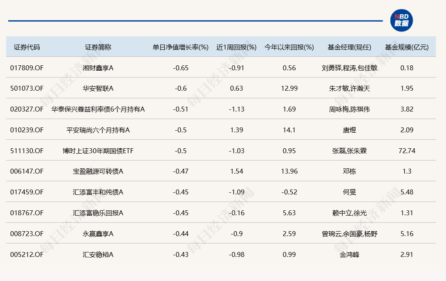Select the fund name 汇安稳裕A

[98, 254]
